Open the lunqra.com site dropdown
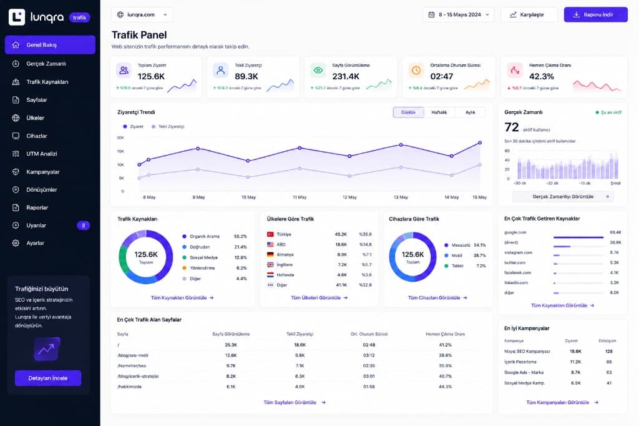Screen dimensions: 639x426 tap(142, 15)
